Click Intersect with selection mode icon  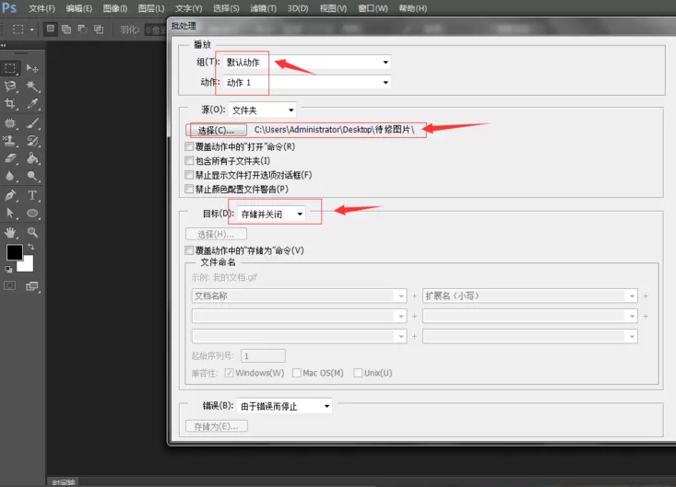[x=99, y=29]
